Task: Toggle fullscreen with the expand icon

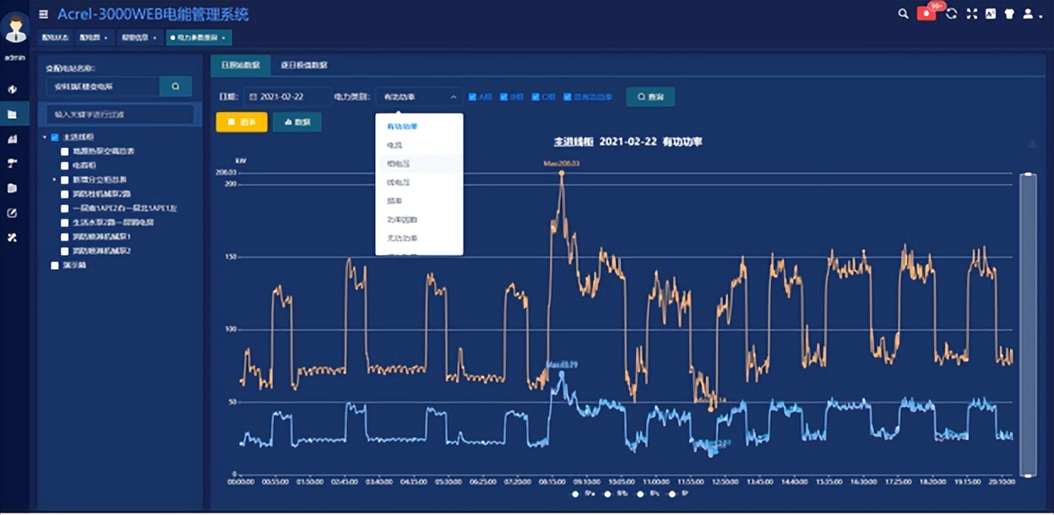Action: (971, 14)
